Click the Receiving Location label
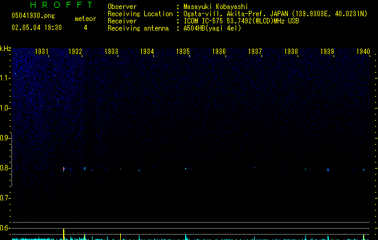 (x=140, y=14)
